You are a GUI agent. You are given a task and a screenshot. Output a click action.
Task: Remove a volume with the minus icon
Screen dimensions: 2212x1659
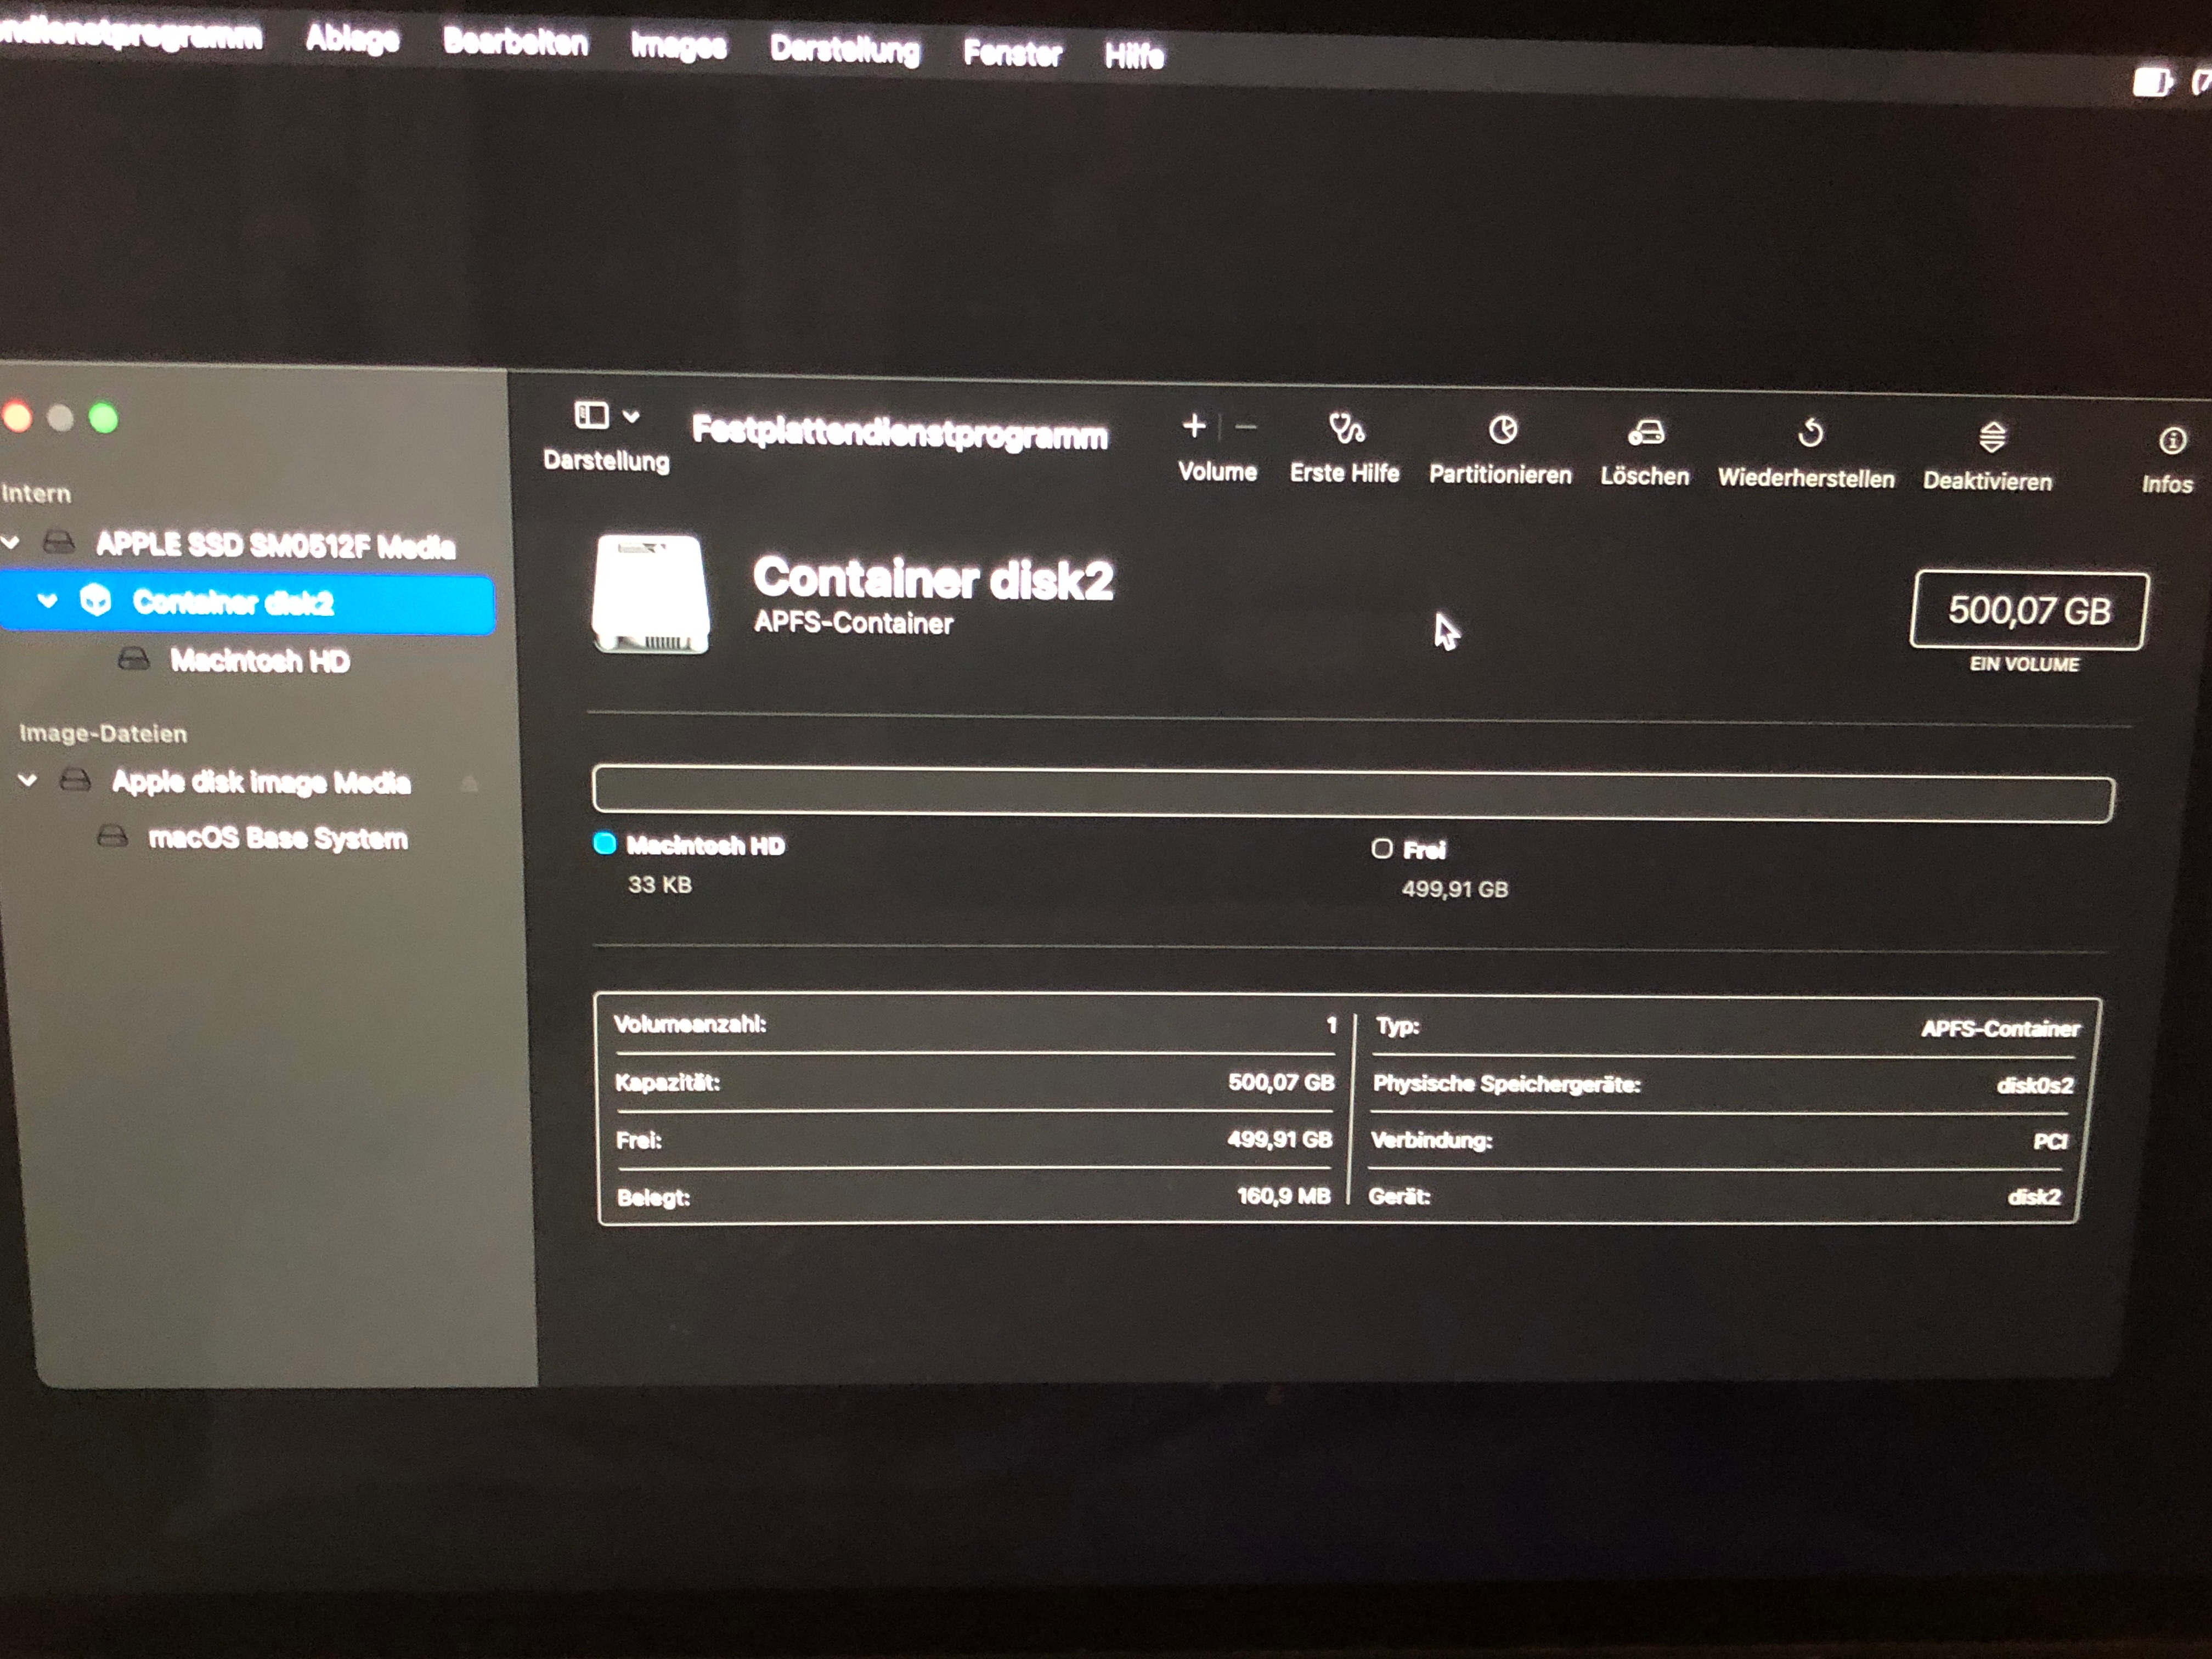pyautogui.click(x=1246, y=427)
